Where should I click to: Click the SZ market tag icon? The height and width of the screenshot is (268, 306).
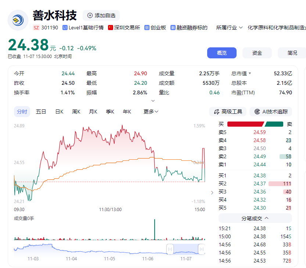[36, 28]
